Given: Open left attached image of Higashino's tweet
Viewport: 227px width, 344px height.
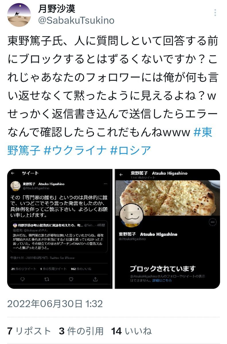Looking at the screenshot, I should coord(60,229).
